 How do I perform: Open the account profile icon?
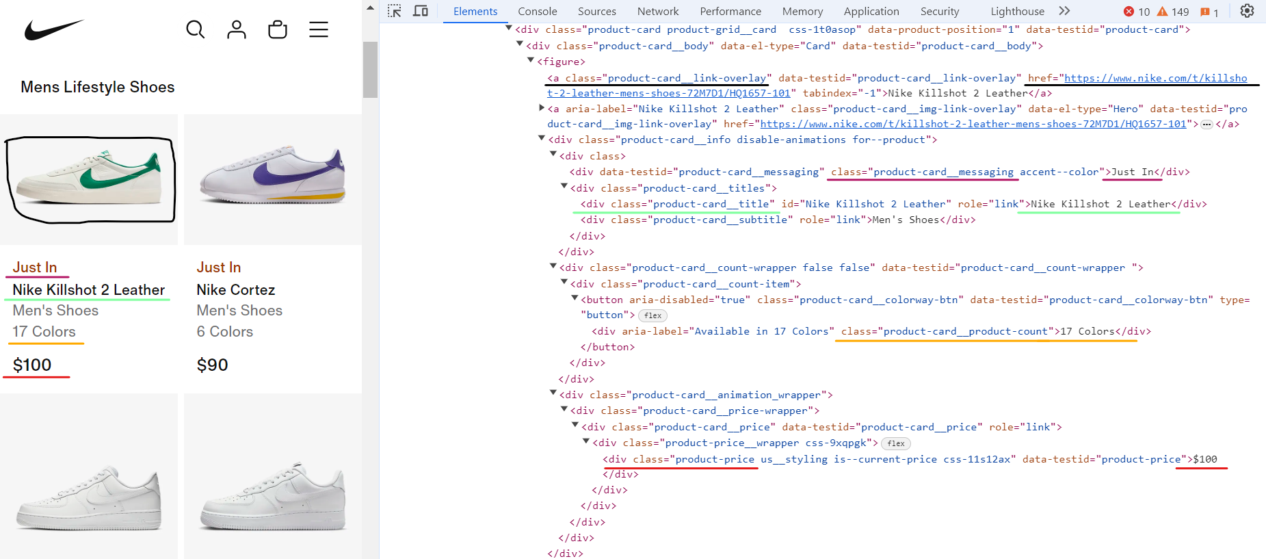point(237,29)
